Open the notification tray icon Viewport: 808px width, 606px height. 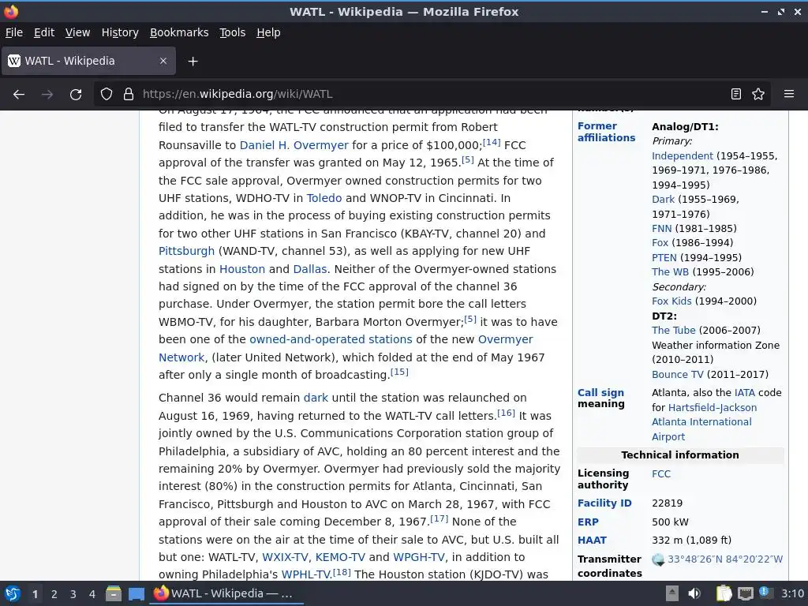(x=765, y=593)
